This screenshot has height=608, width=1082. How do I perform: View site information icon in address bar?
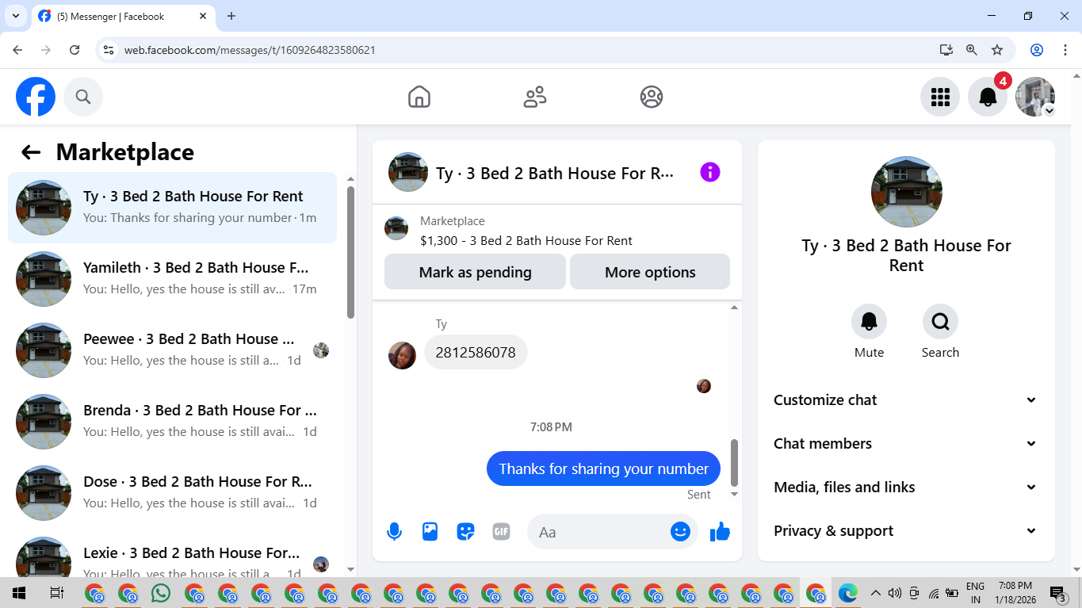click(x=109, y=50)
